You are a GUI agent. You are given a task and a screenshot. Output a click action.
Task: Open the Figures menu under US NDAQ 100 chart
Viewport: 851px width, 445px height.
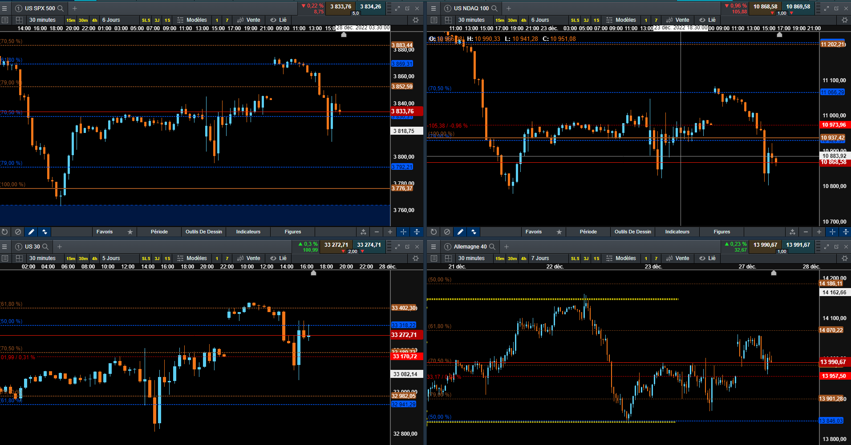[722, 232]
